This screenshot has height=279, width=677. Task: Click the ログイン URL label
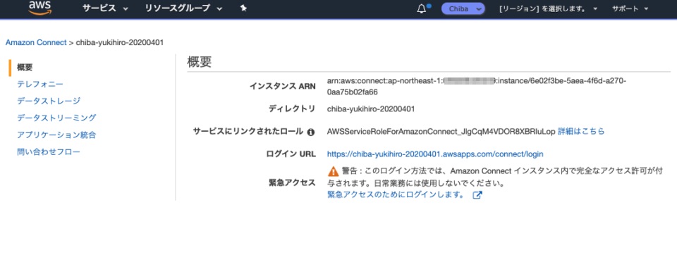click(291, 154)
